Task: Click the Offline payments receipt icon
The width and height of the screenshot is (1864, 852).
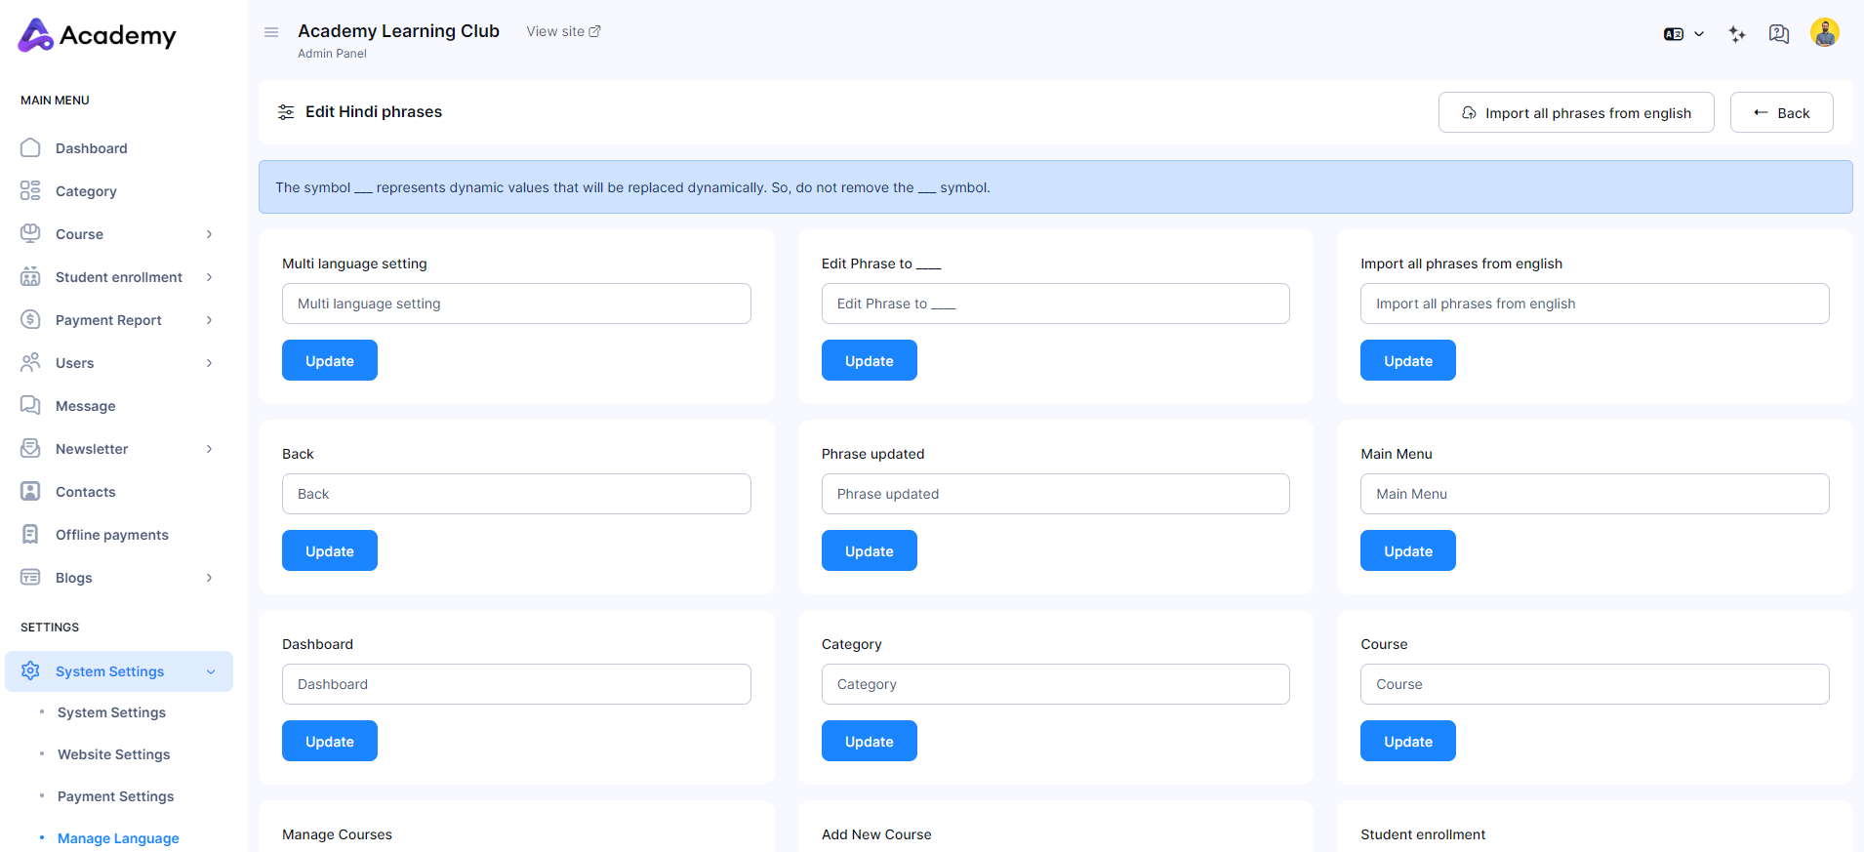Action: click(x=30, y=535)
